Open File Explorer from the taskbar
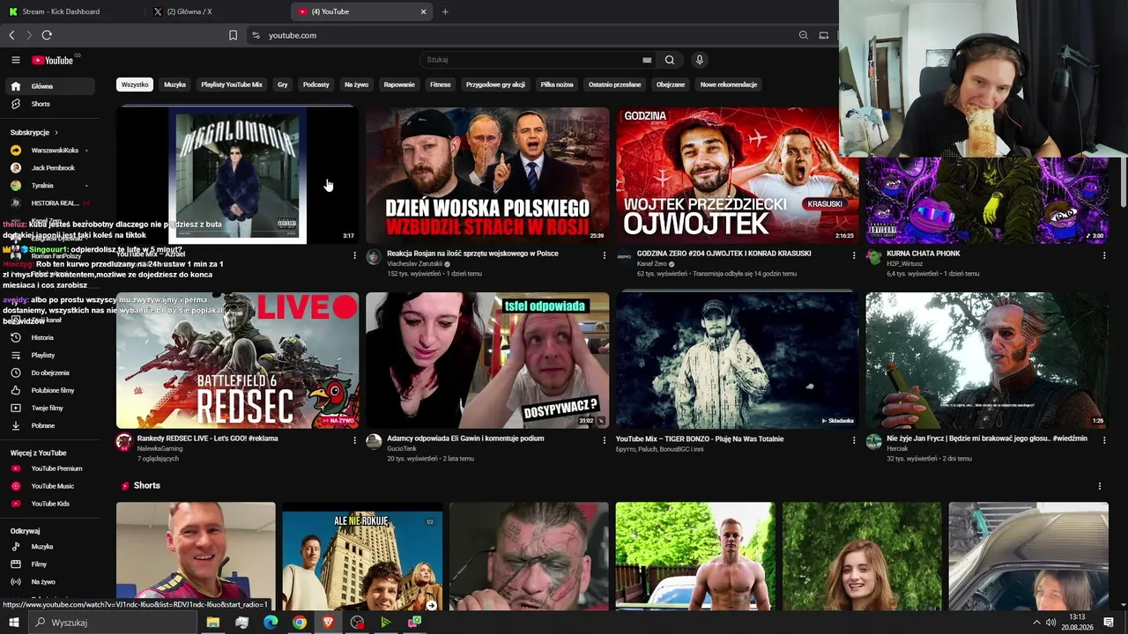The width and height of the screenshot is (1128, 634). pyautogui.click(x=212, y=623)
